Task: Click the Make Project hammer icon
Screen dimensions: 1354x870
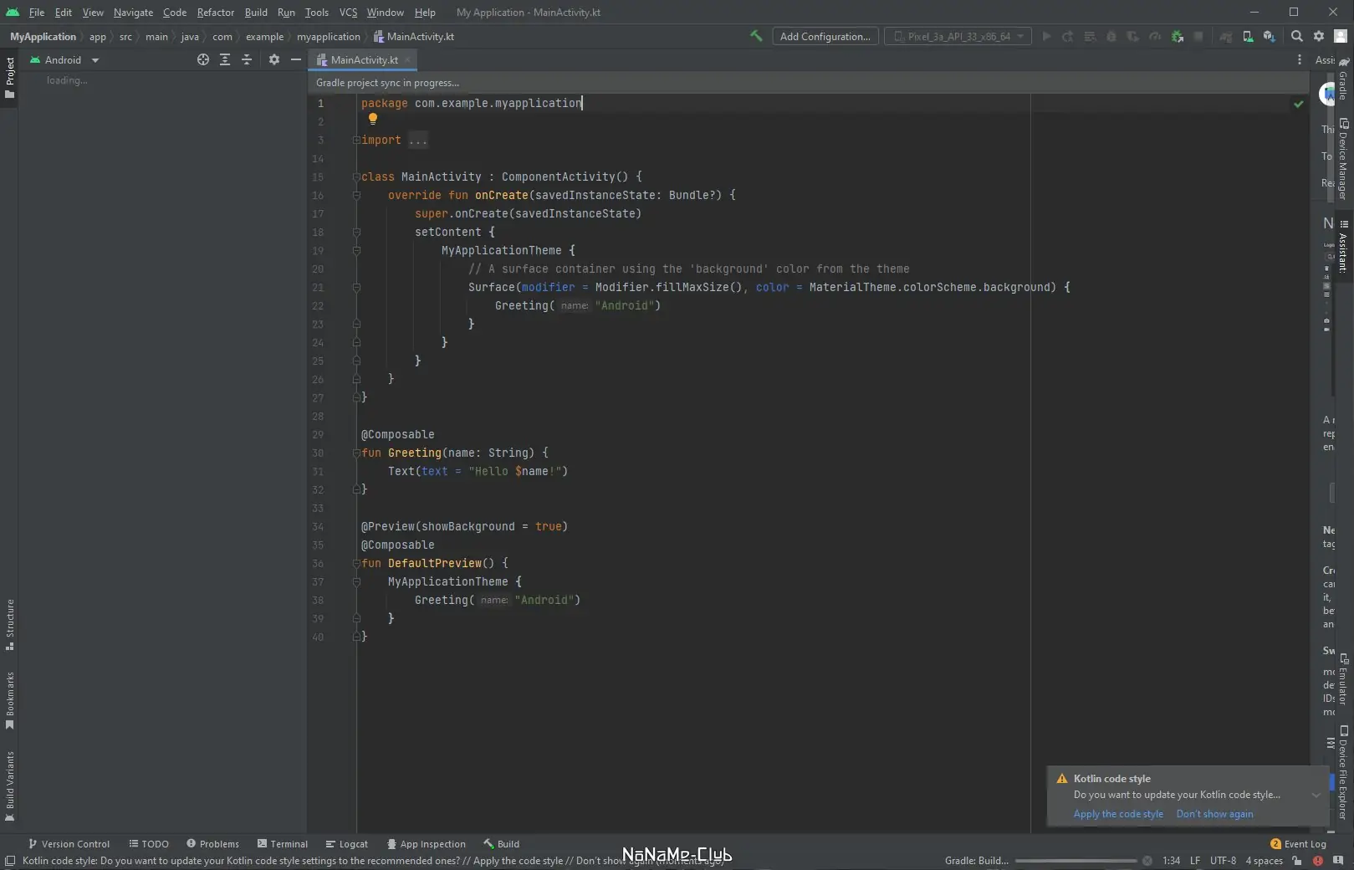Action: 756,36
